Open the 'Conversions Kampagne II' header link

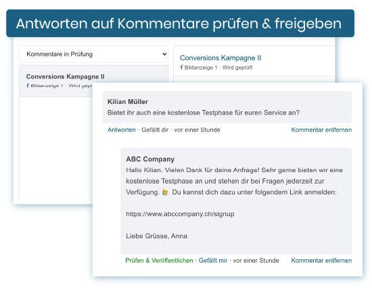click(220, 58)
